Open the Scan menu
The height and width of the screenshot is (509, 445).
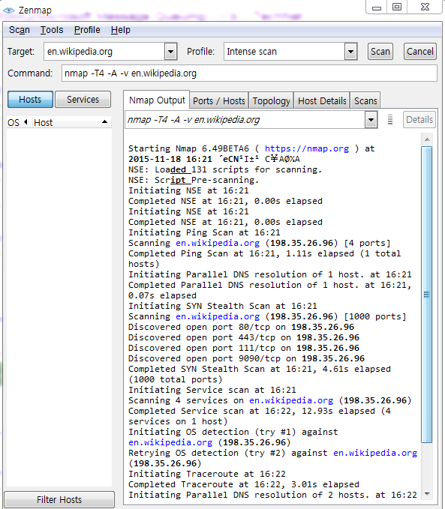[20, 30]
